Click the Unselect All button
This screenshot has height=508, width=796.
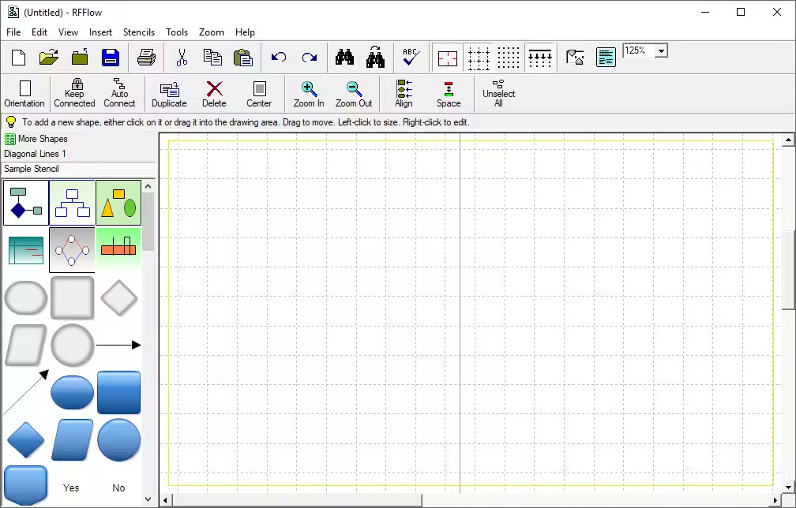pyautogui.click(x=498, y=94)
